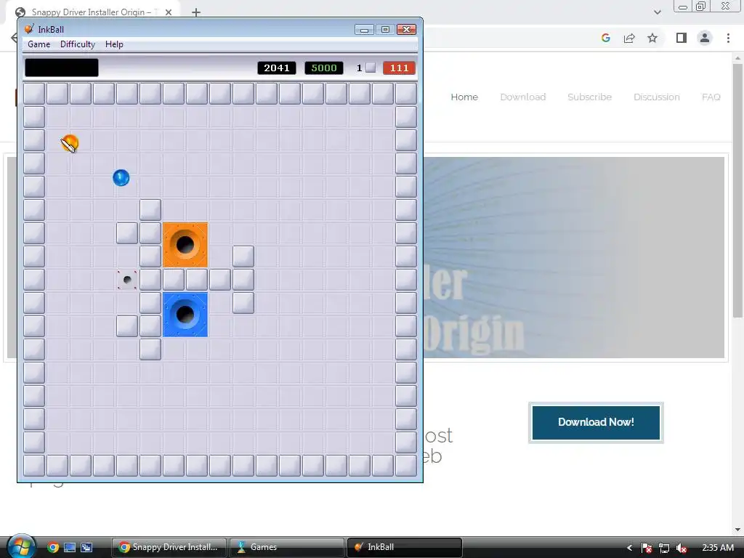Viewport: 744px width, 558px height.
Task: Open Chrome three-dot menu
Action: pos(728,38)
